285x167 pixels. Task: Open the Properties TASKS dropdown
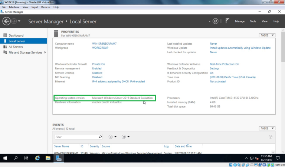click(x=267, y=35)
